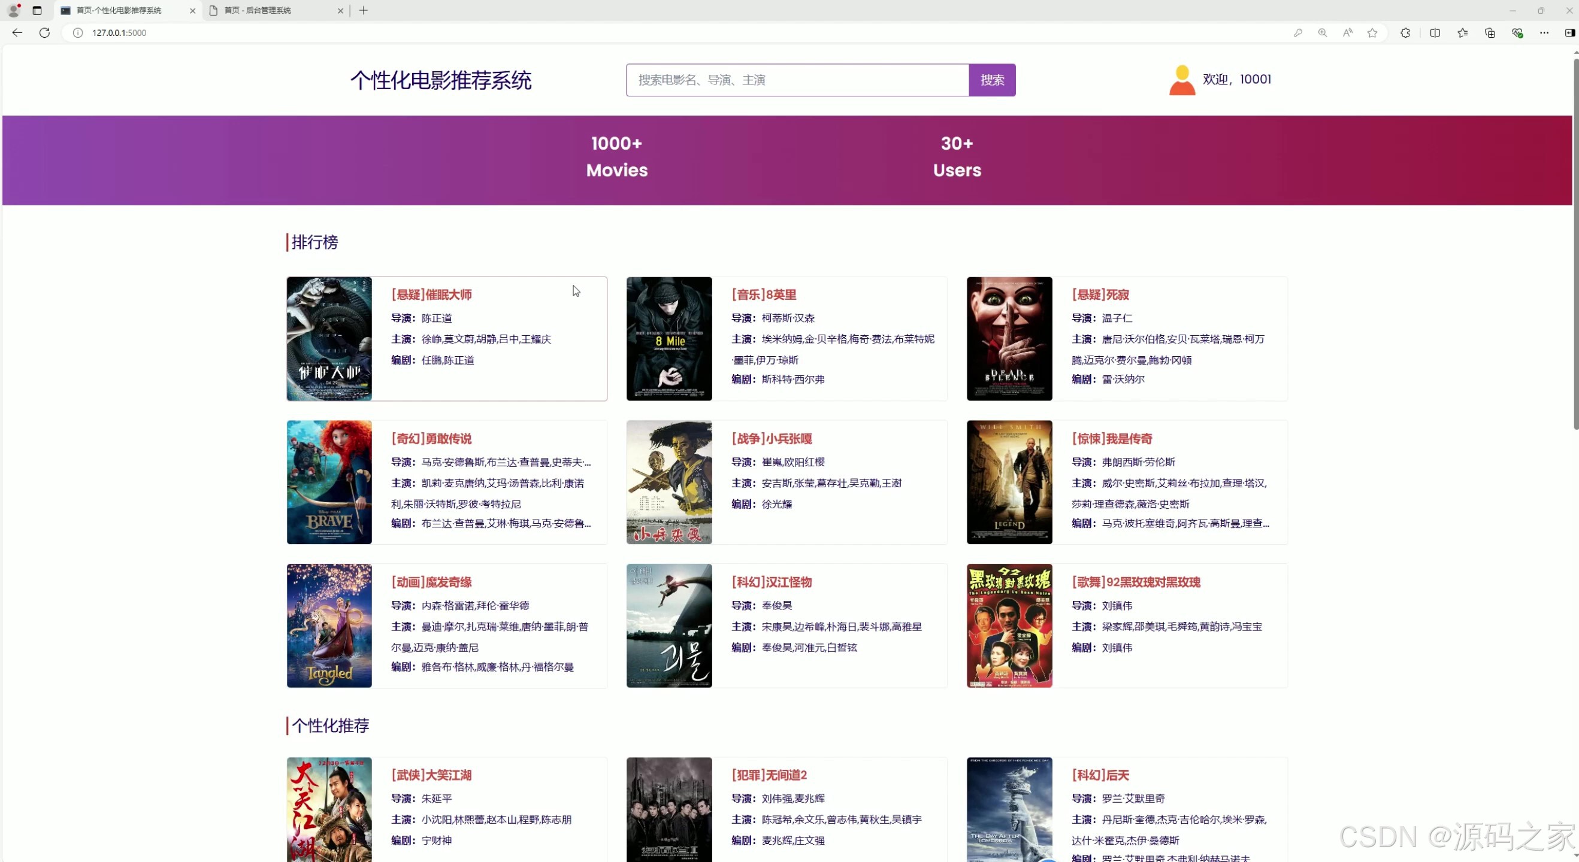Click the 8 Mile movie poster
The width and height of the screenshot is (1579, 862).
(668, 339)
